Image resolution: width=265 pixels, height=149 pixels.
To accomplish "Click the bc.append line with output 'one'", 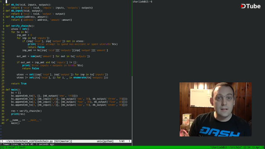I will (x=44, y=96).
